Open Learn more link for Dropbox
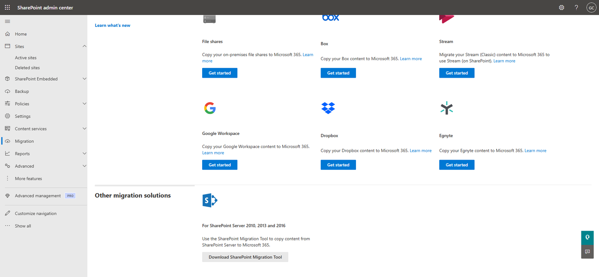Viewport: 599px width, 277px height. tap(420, 151)
